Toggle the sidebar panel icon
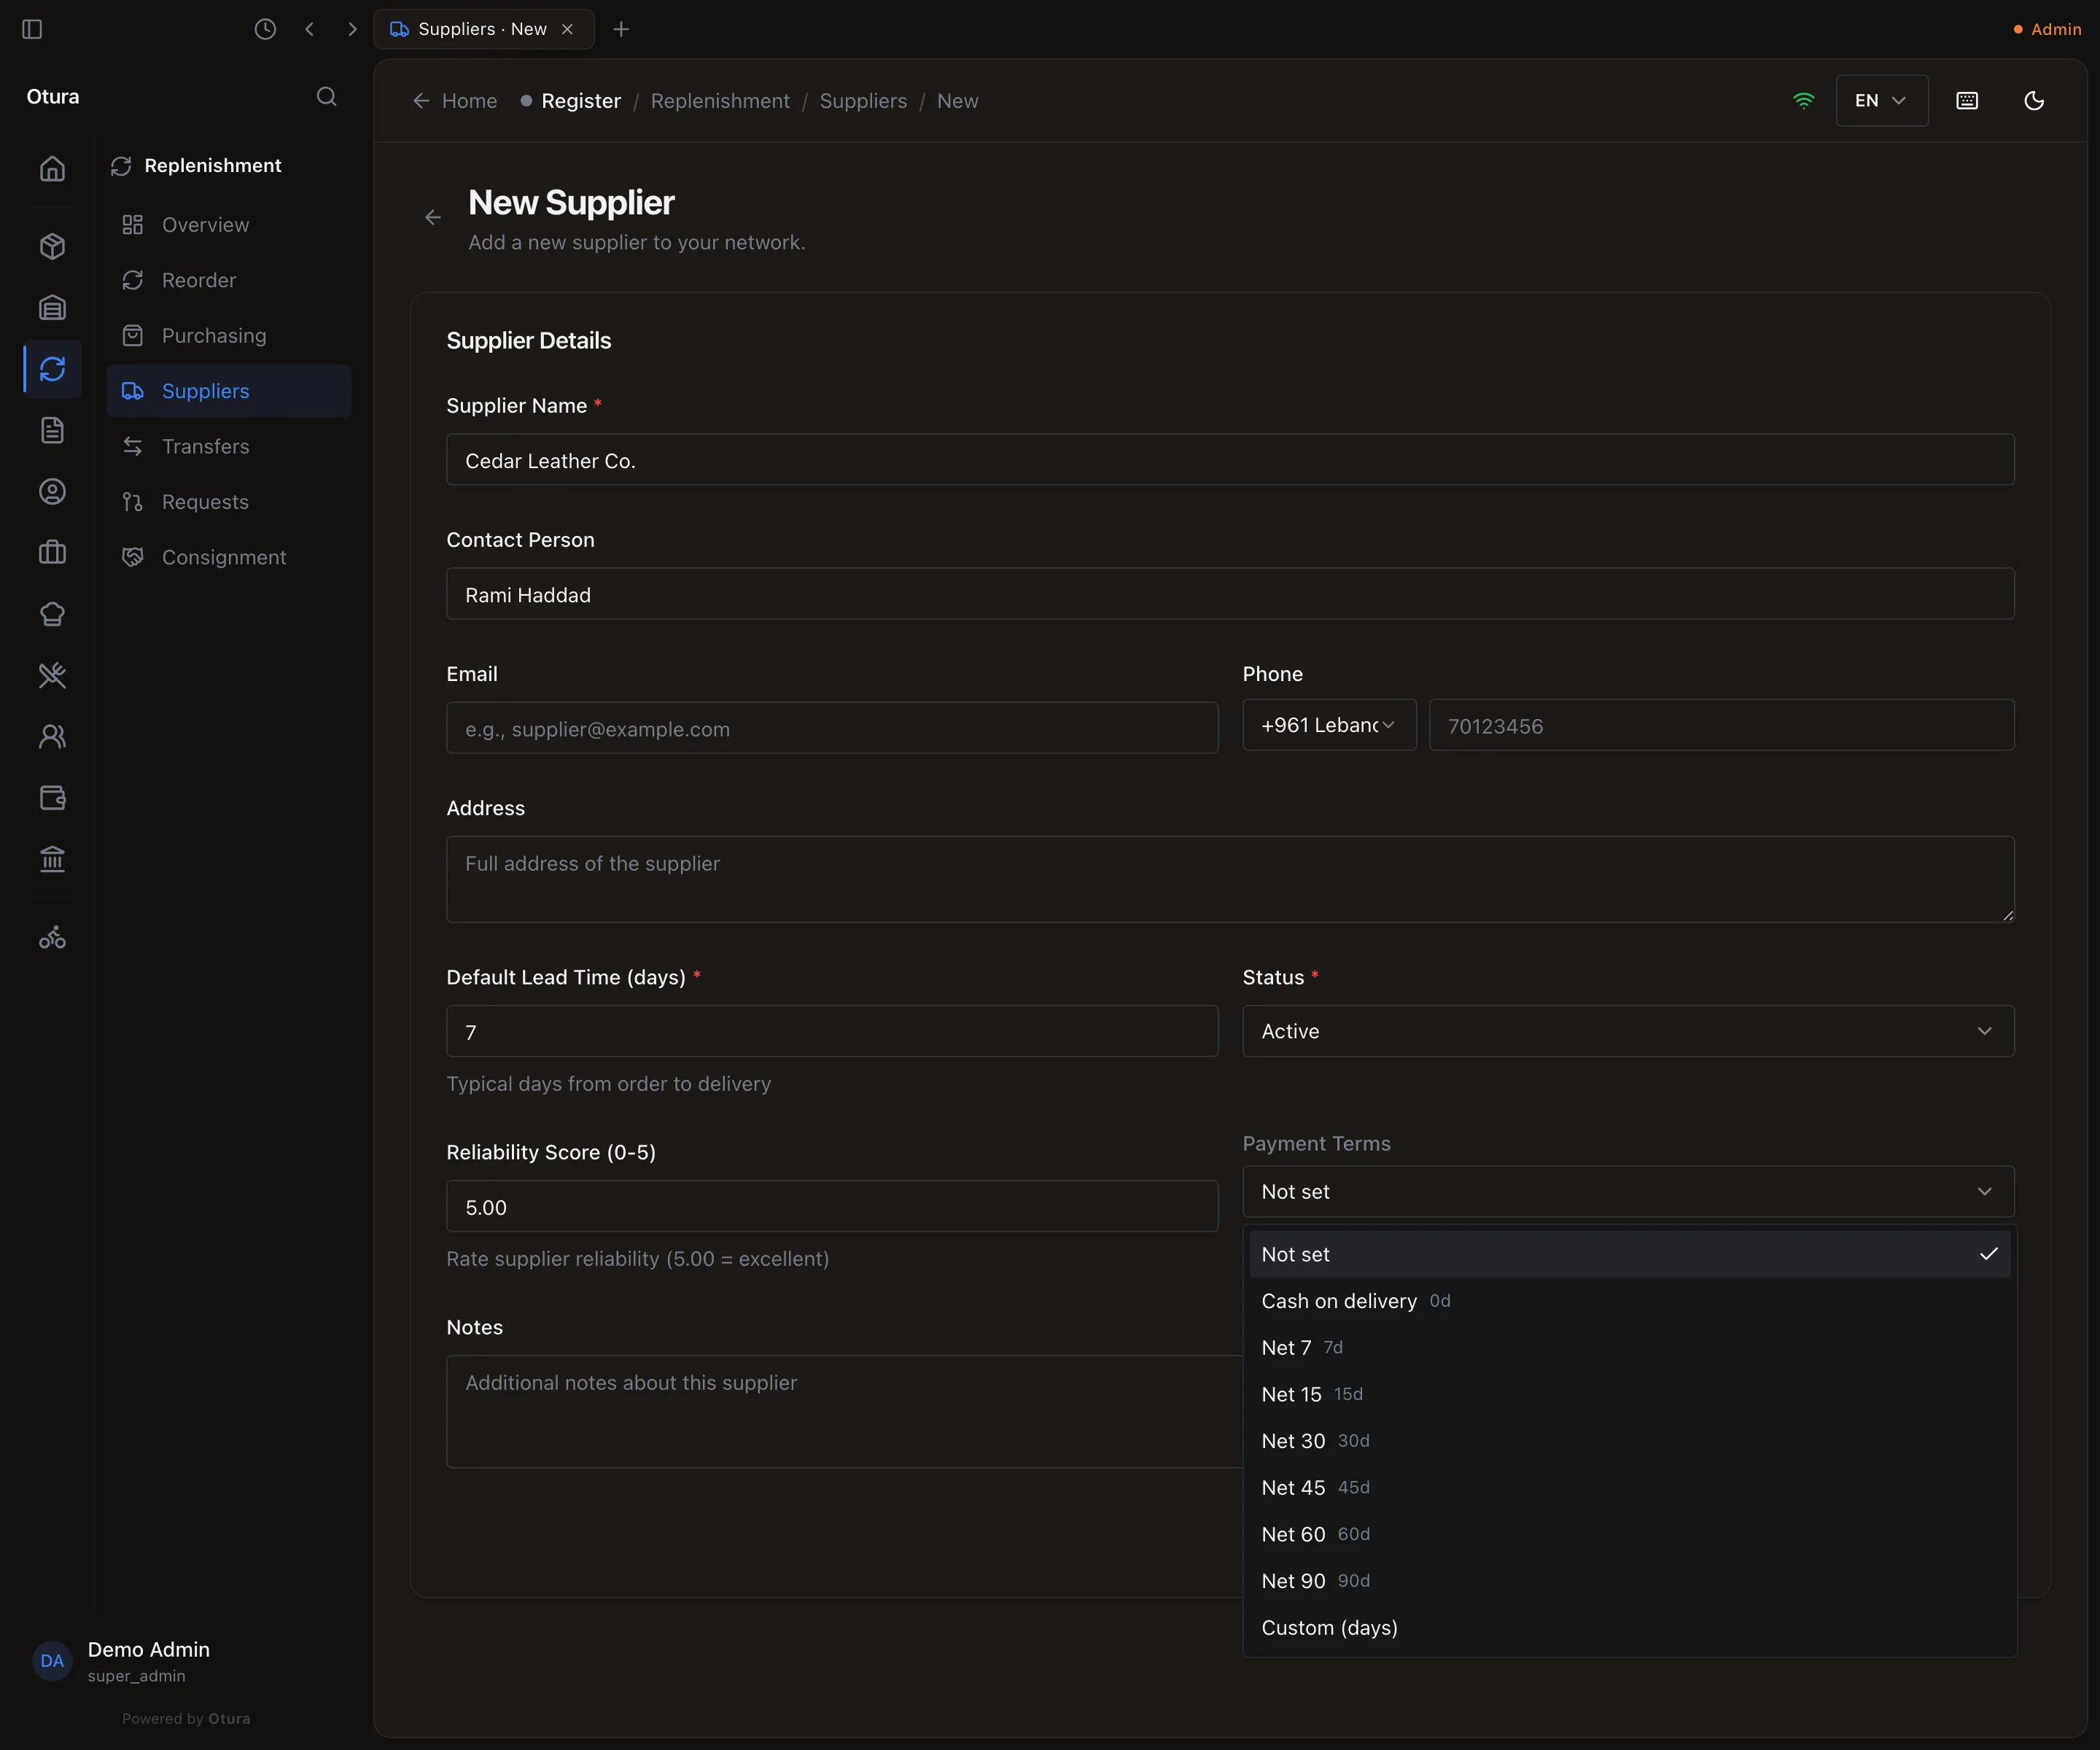The height and width of the screenshot is (1750, 2100). (32, 29)
